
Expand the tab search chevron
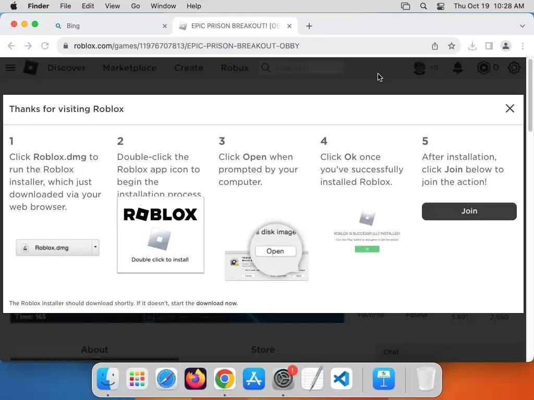pyautogui.click(x=522, y=26)
